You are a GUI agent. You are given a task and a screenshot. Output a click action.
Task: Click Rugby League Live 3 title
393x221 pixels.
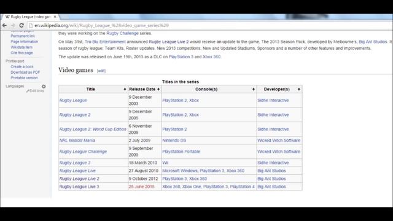click(79, 187)
